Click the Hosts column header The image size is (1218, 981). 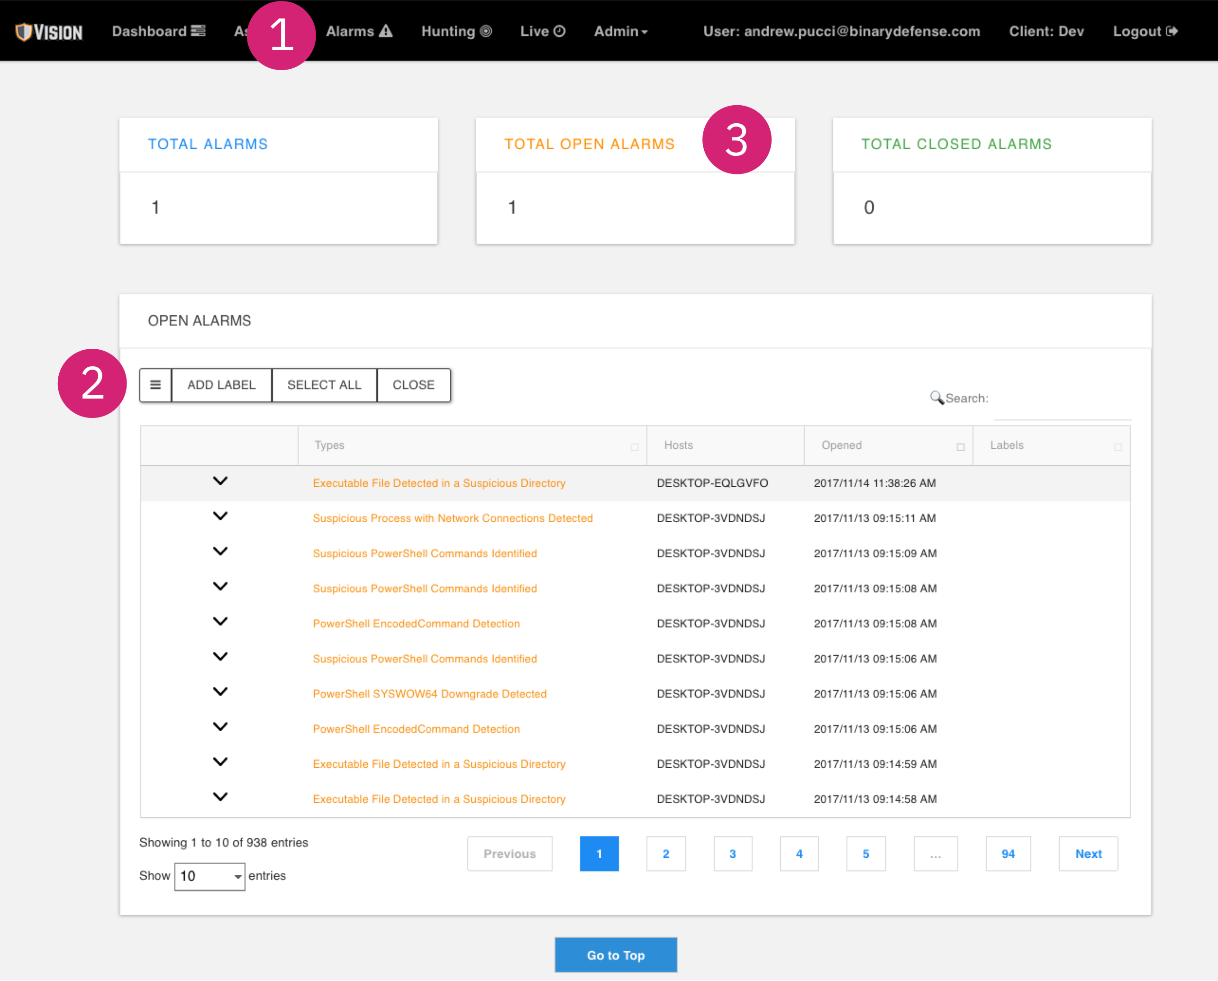click(x=725, y=445)
